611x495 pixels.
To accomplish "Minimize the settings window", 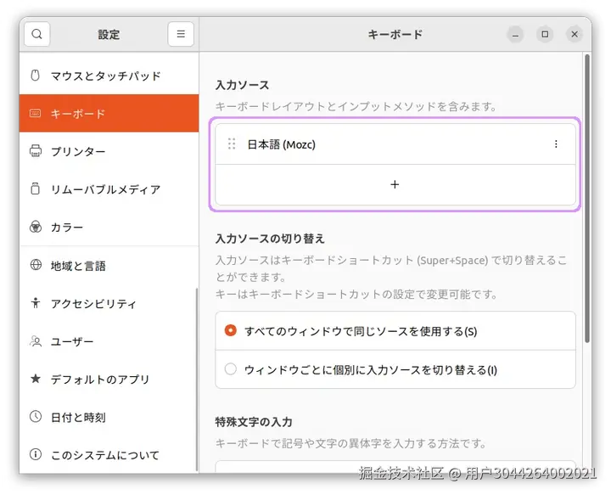I will coord(515,35).
